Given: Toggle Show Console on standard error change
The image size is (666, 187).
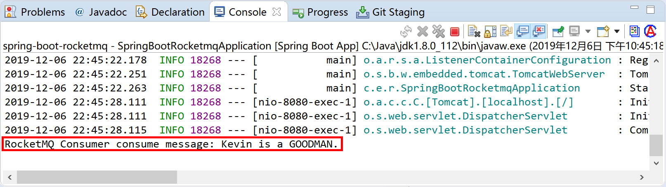Looking at the screenshot, I should 538,32.
